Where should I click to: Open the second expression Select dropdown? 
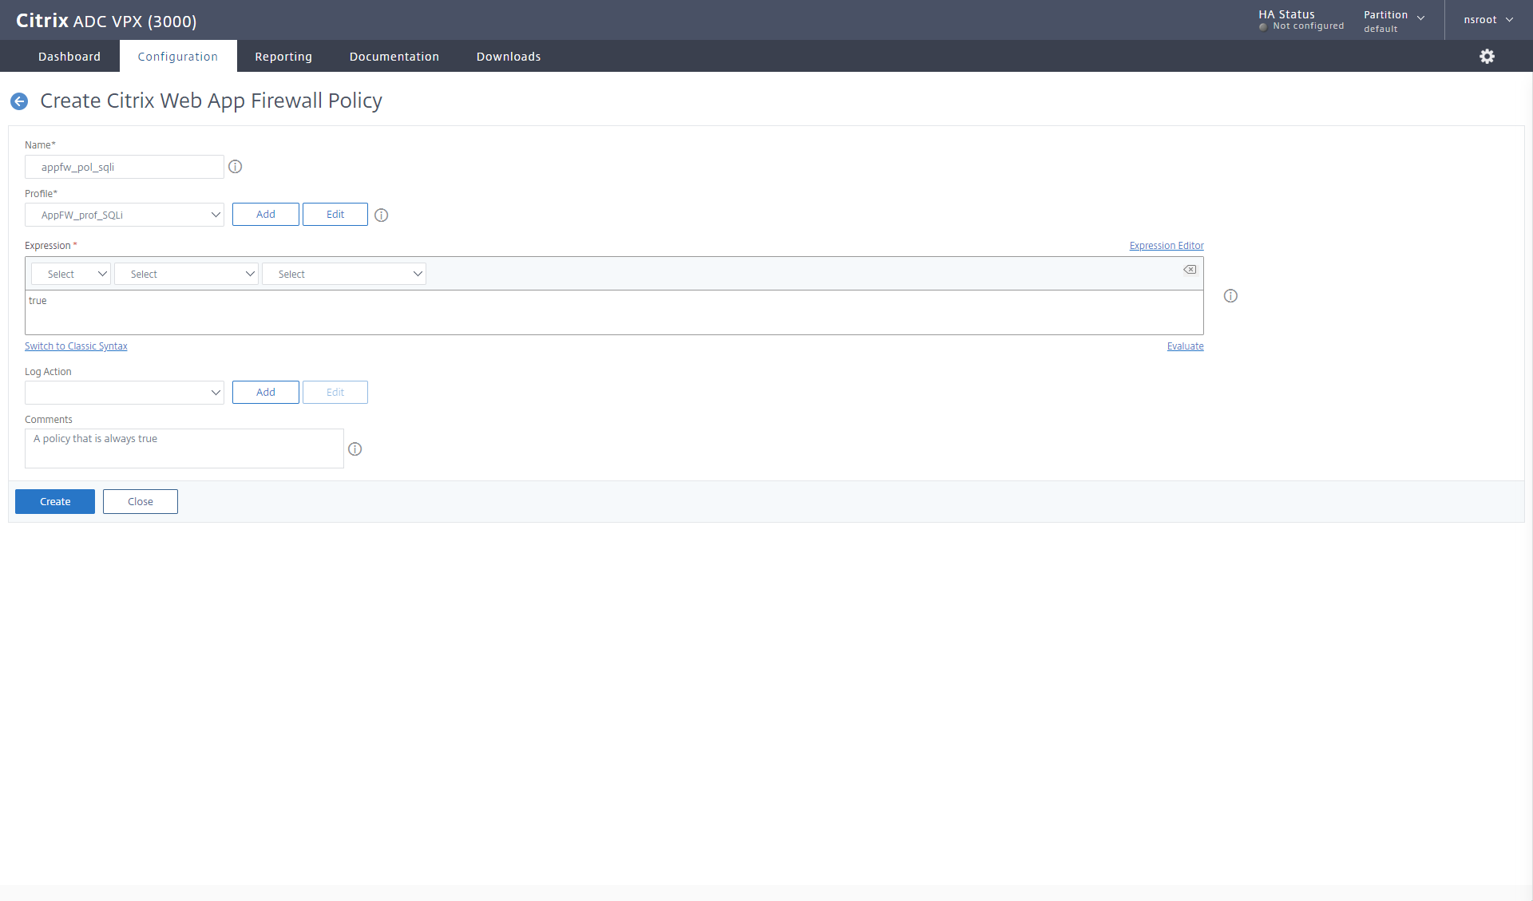tap(186, 274)
